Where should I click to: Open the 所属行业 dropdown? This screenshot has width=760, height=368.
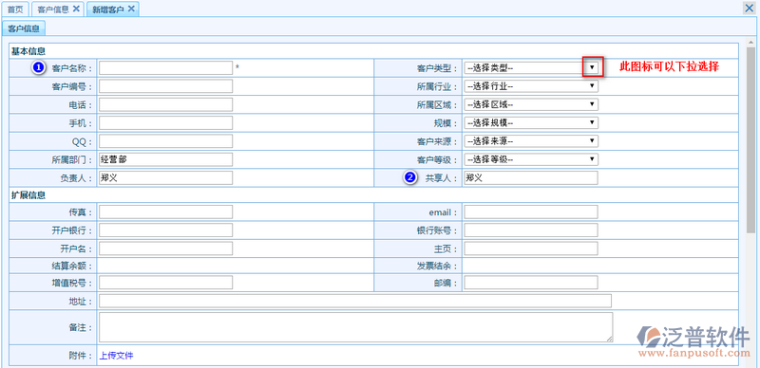coord(531,86)
